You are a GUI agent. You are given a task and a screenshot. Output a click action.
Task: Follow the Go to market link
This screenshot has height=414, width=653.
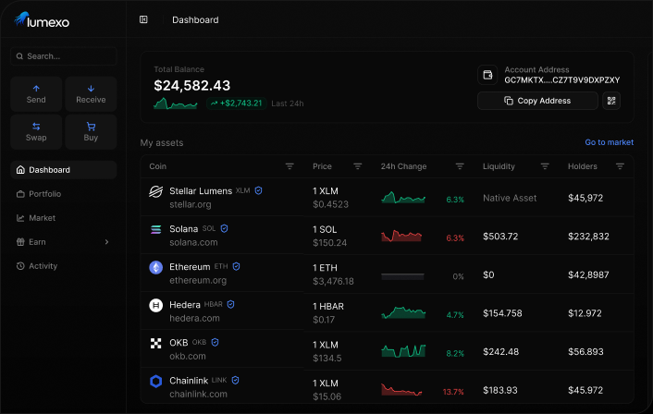610,142
